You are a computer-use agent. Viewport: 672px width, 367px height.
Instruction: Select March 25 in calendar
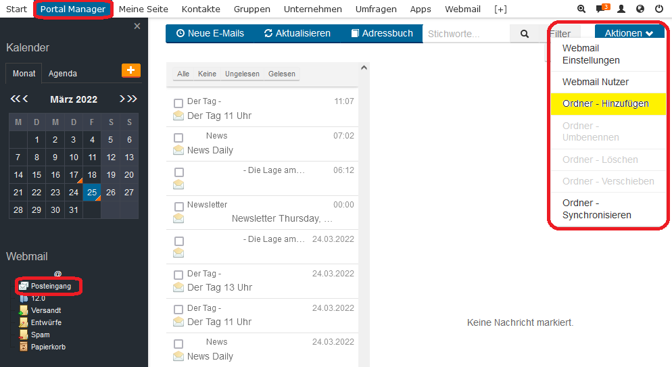click(x=92, y=192)
